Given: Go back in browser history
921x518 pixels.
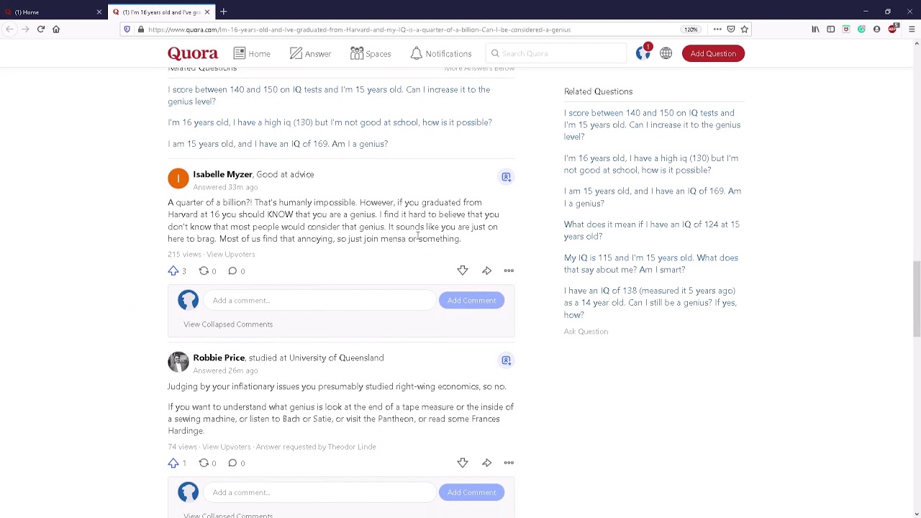Looking at the screenshot, I should 9,29.
